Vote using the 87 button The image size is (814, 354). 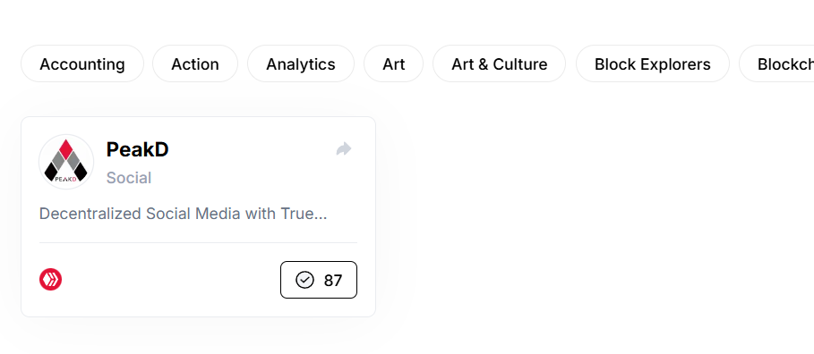[319, 280]
